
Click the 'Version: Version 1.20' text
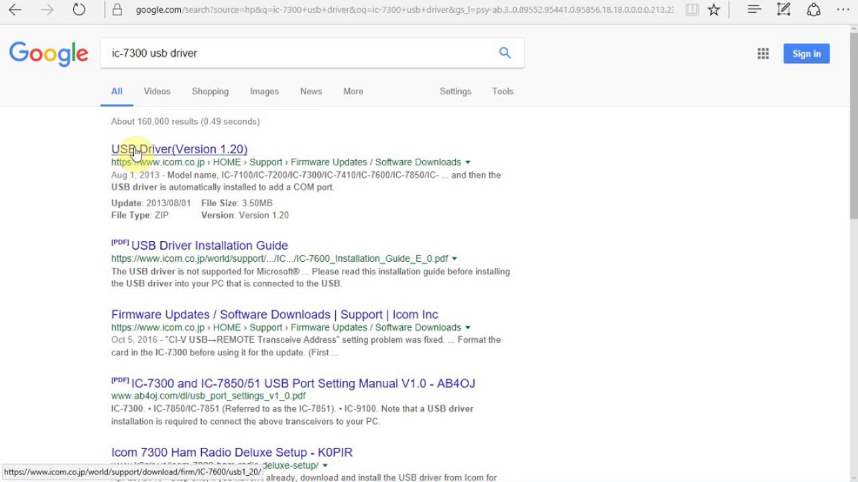[245, 215]
